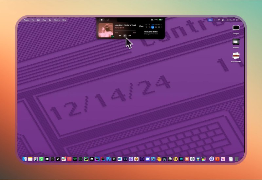Open the notch Home tab

coord(102,20)
